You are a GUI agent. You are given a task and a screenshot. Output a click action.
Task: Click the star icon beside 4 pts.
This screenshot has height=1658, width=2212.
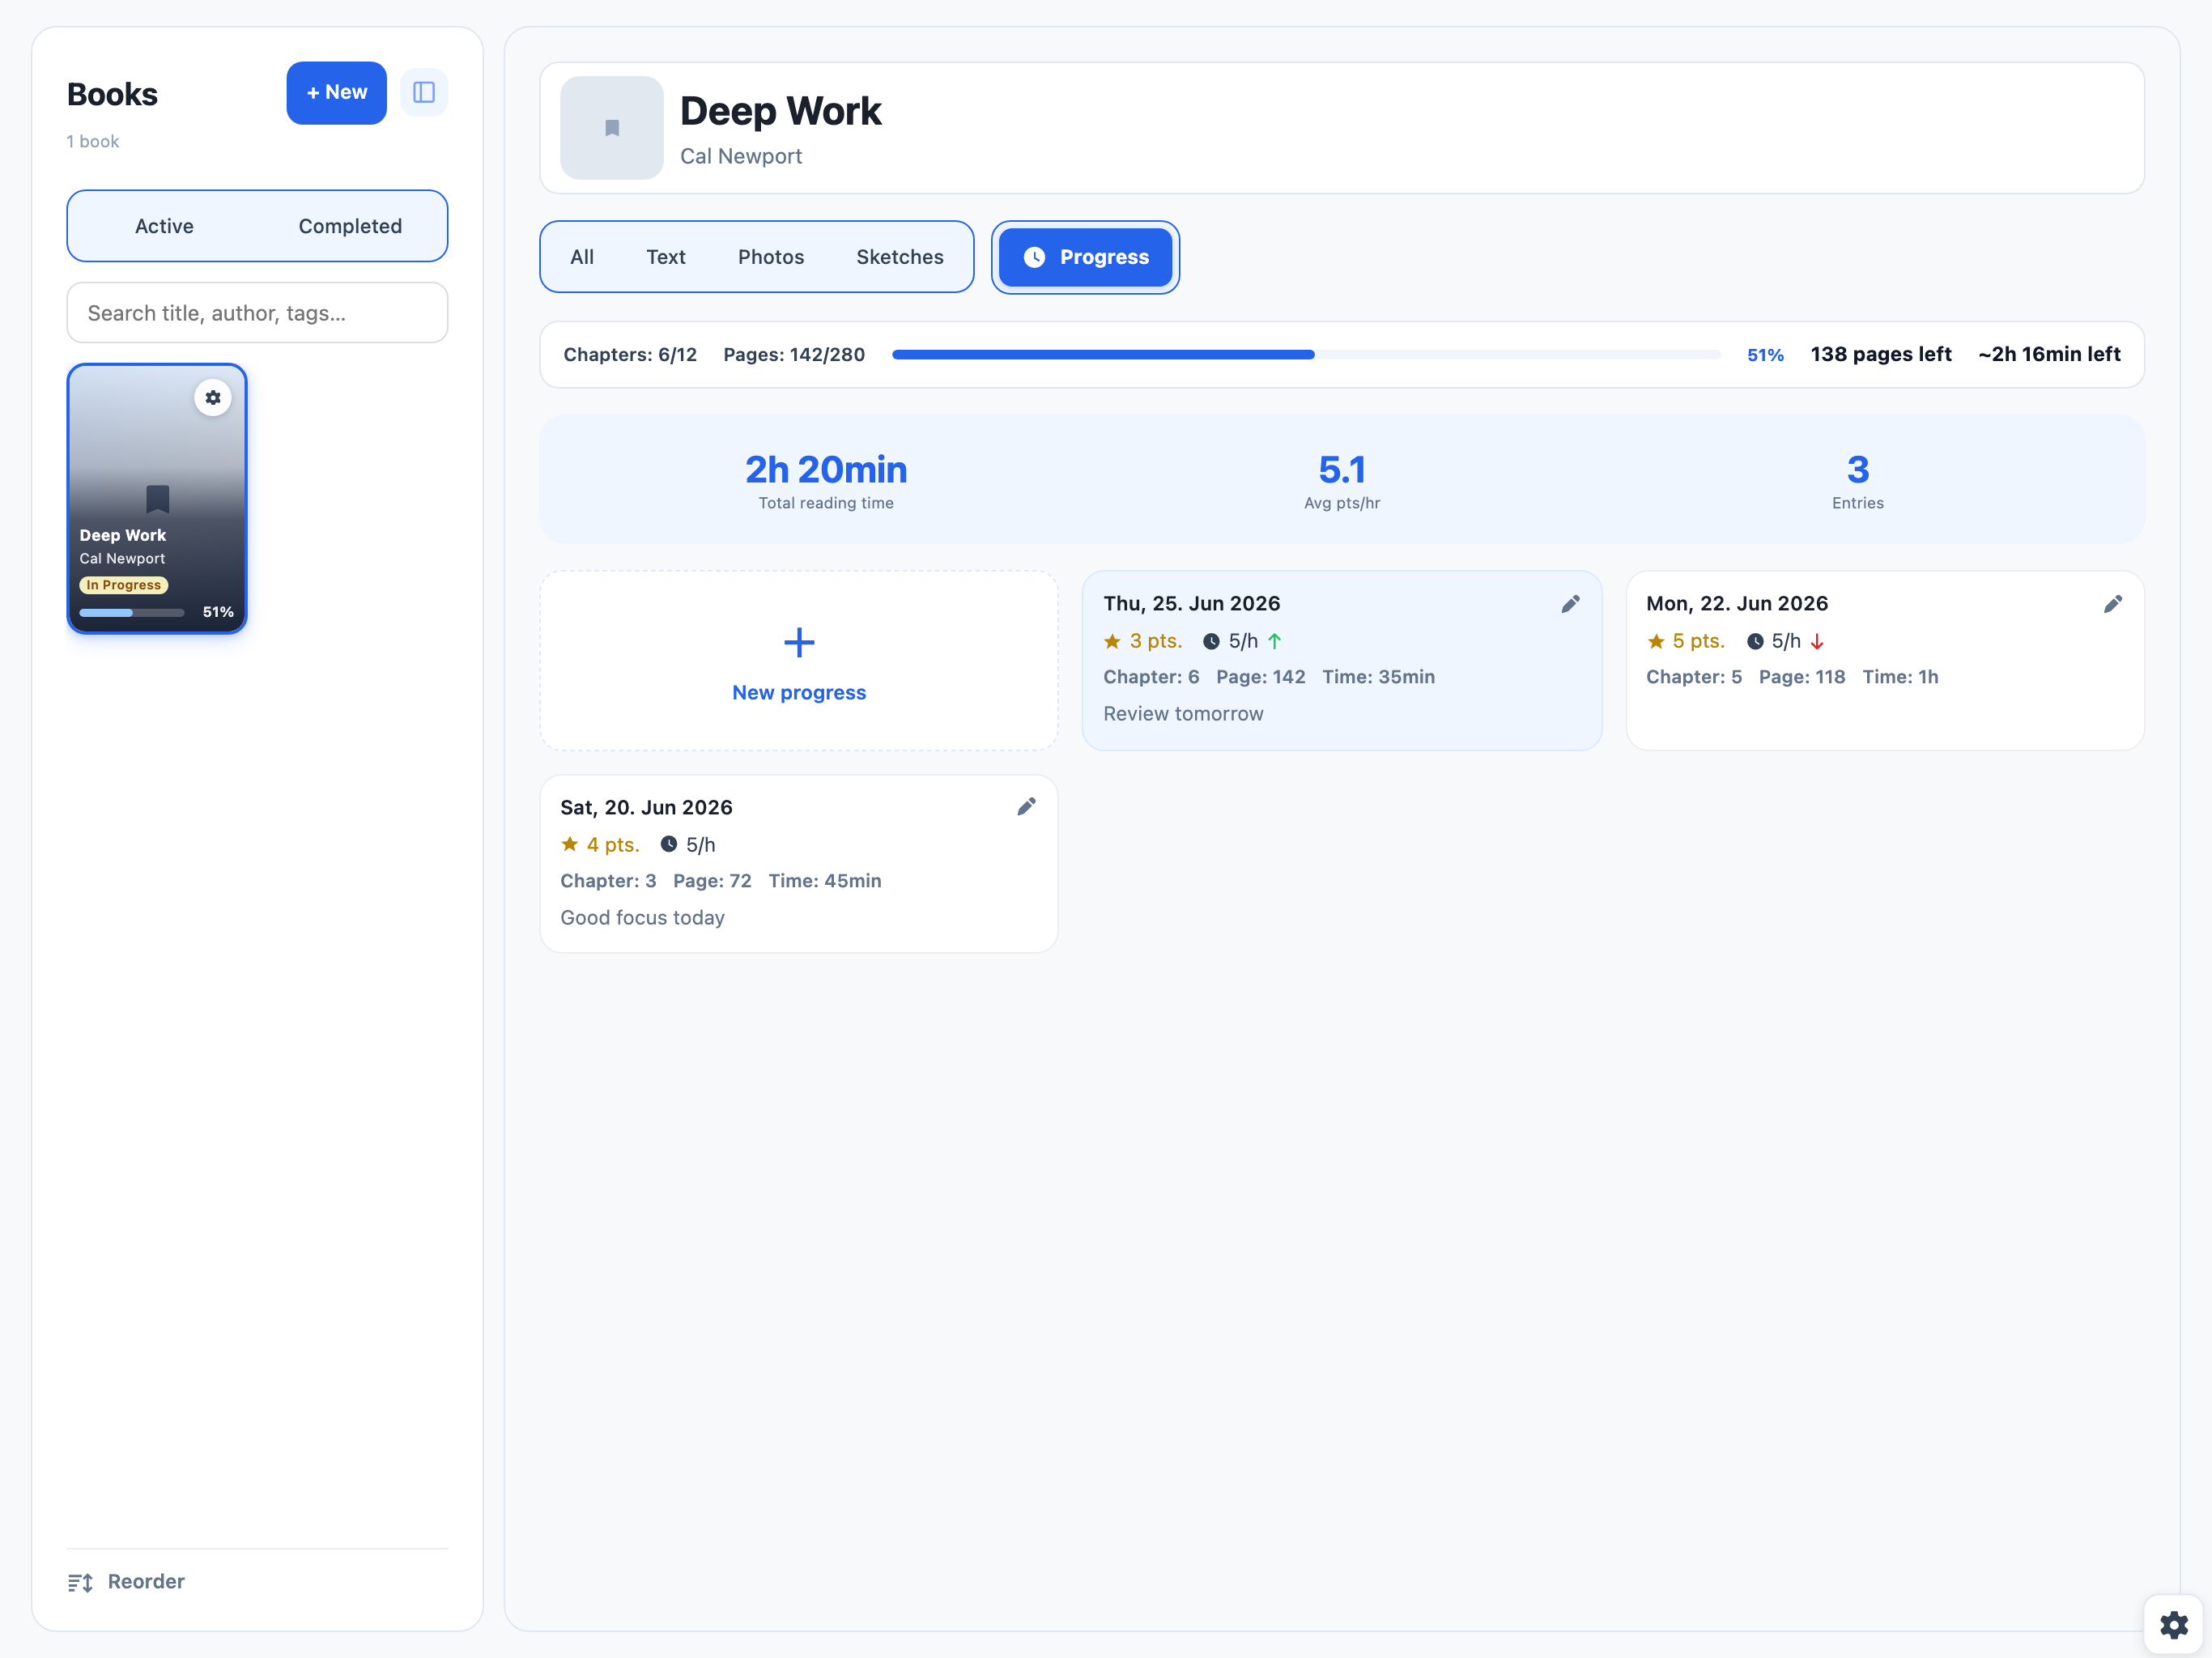(570, 844)
